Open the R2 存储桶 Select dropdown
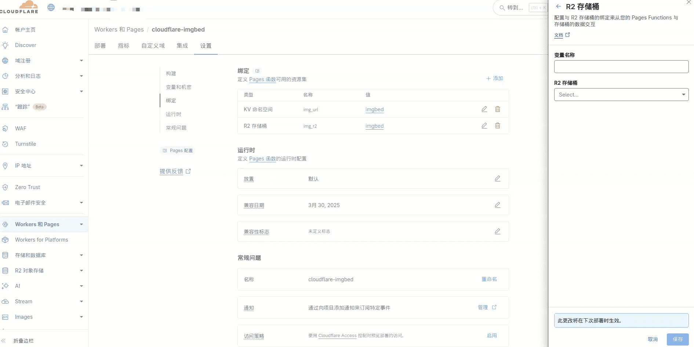Screen dimensions: 694x347 (x=621, y=94)
